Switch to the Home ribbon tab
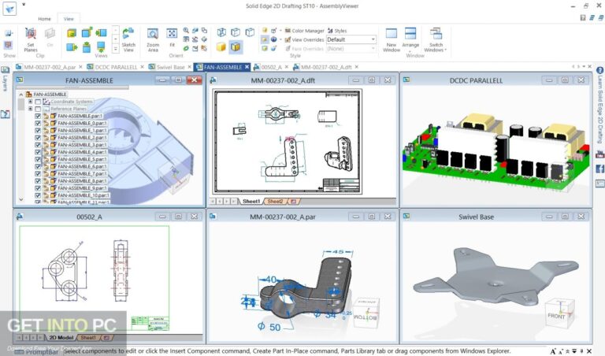This screenshot has width=605, height=356. click(44, 19)
